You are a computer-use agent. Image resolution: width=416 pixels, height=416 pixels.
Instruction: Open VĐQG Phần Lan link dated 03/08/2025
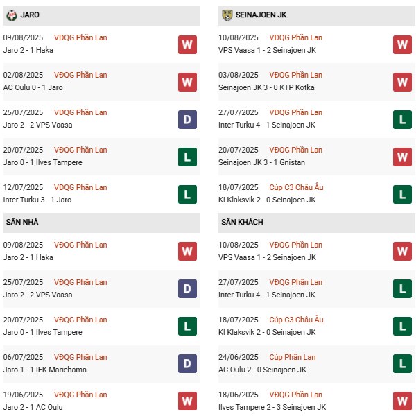[296, 75]
